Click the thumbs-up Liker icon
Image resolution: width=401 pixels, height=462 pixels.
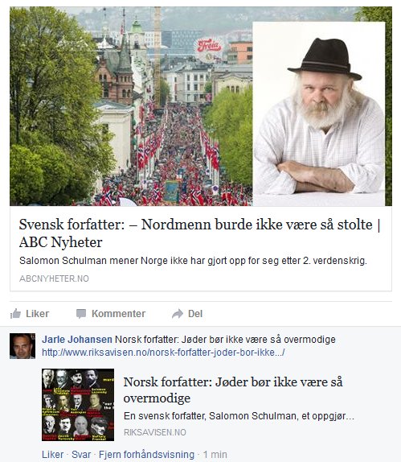pyautogui.click(x=15, y=314)
